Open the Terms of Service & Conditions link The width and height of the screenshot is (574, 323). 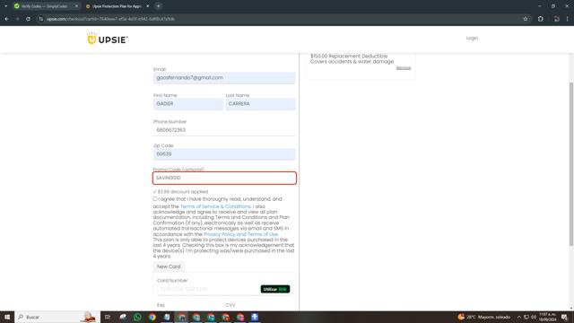click(215, 206)
